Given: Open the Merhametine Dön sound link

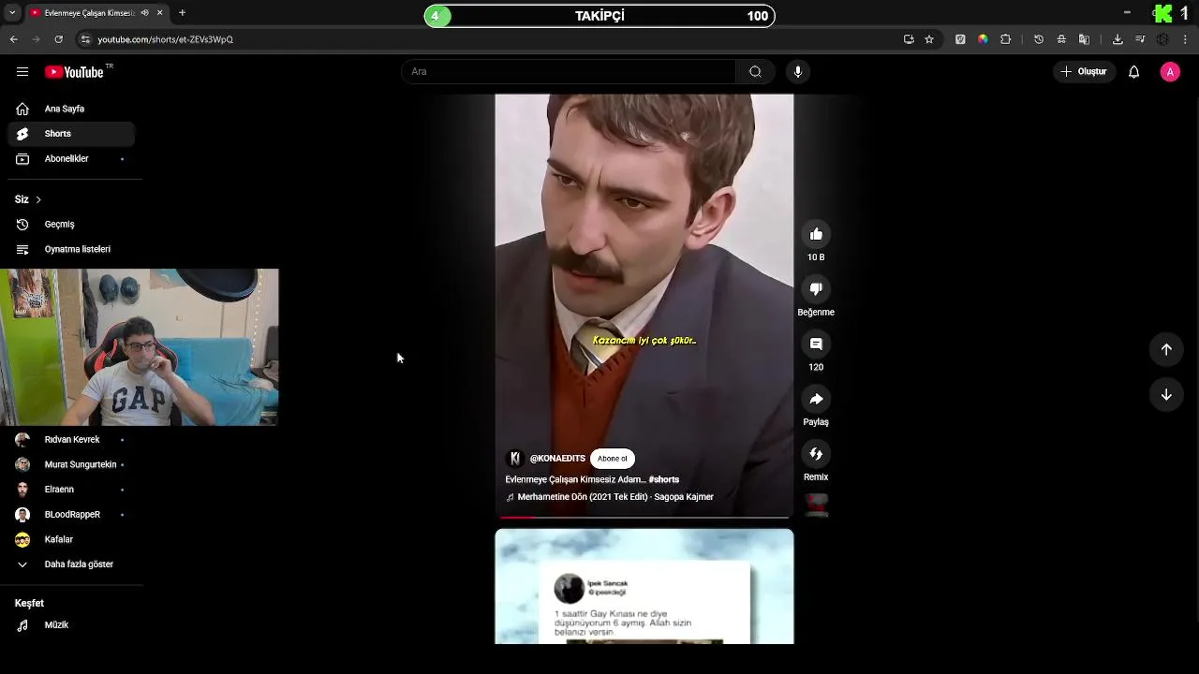Looking at the screenshot, I should click(x=615, y=497).
